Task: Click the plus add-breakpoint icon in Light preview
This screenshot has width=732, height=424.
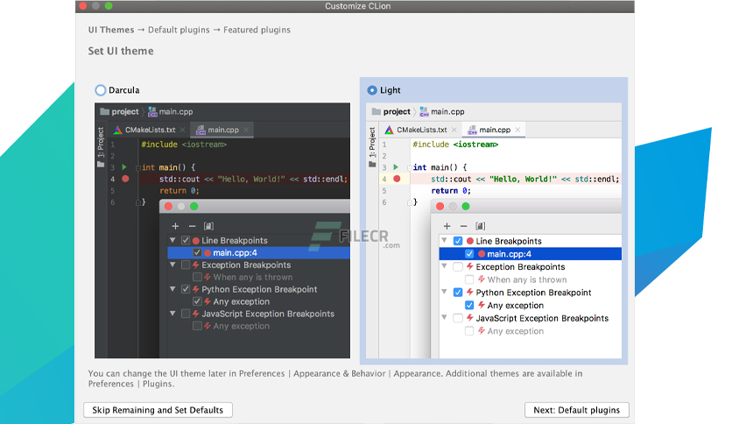Action: pos(447,226)
